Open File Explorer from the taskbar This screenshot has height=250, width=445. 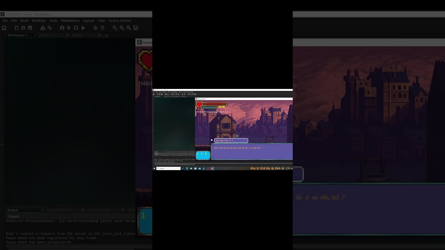(191, 168)
